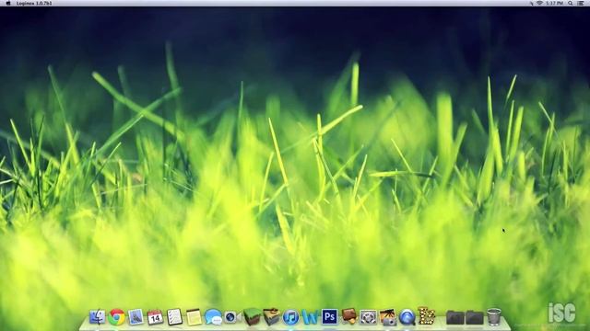Open the Mail stamp icon in Dock

pyautogui.click(x=136, y=317)
